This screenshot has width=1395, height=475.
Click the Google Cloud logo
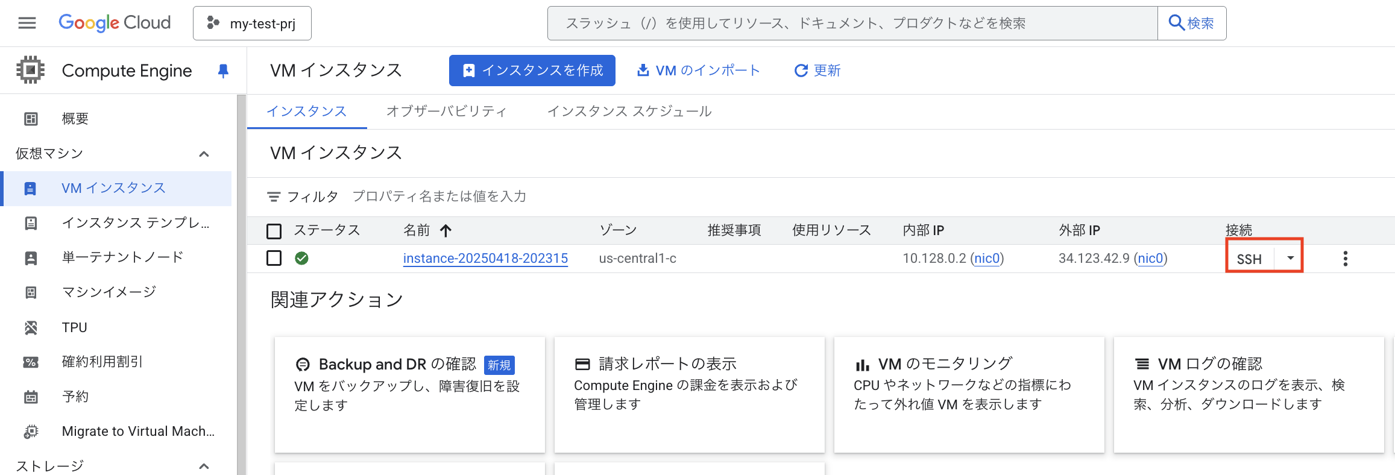click(x=115, y=23)
